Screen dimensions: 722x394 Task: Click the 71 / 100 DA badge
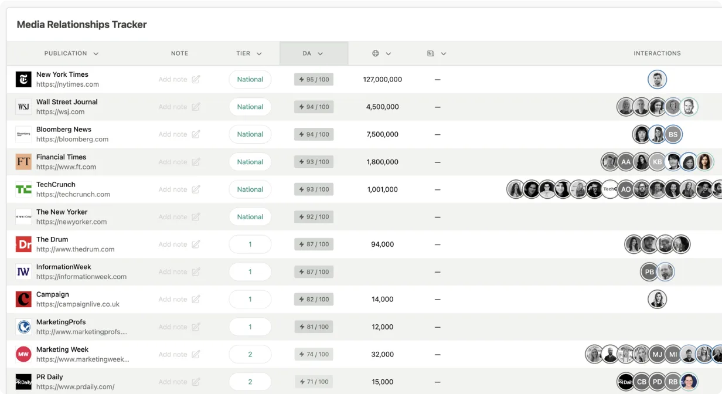coord(314,382)
